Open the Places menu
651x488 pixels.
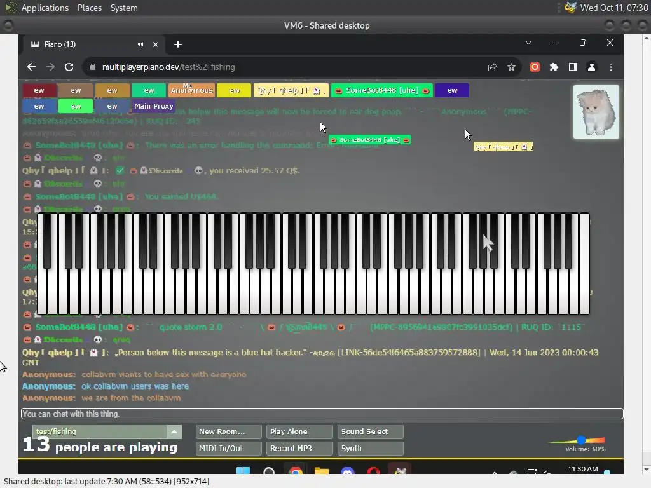[x=89, y=8]
